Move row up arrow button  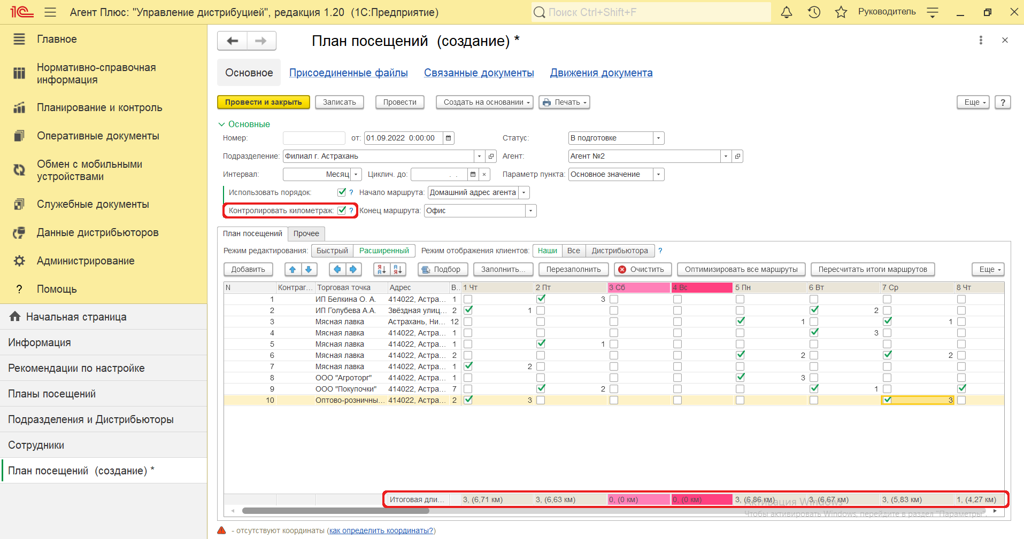pyautogui.click(x=292, y=269)
